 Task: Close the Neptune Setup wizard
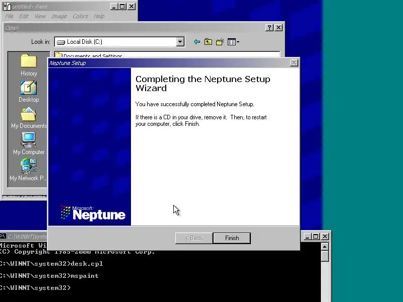click(x=294, y=63)
